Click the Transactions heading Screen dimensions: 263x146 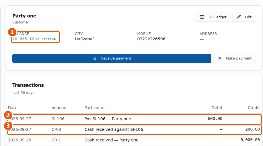[x=28, y=85]
